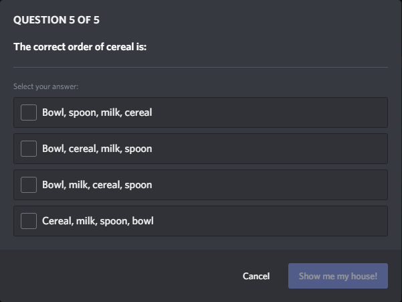The image size is (402, 302).
Task: Check the box for "Bowl, spoon, milk, cereal"
Action: coord(29,112)
